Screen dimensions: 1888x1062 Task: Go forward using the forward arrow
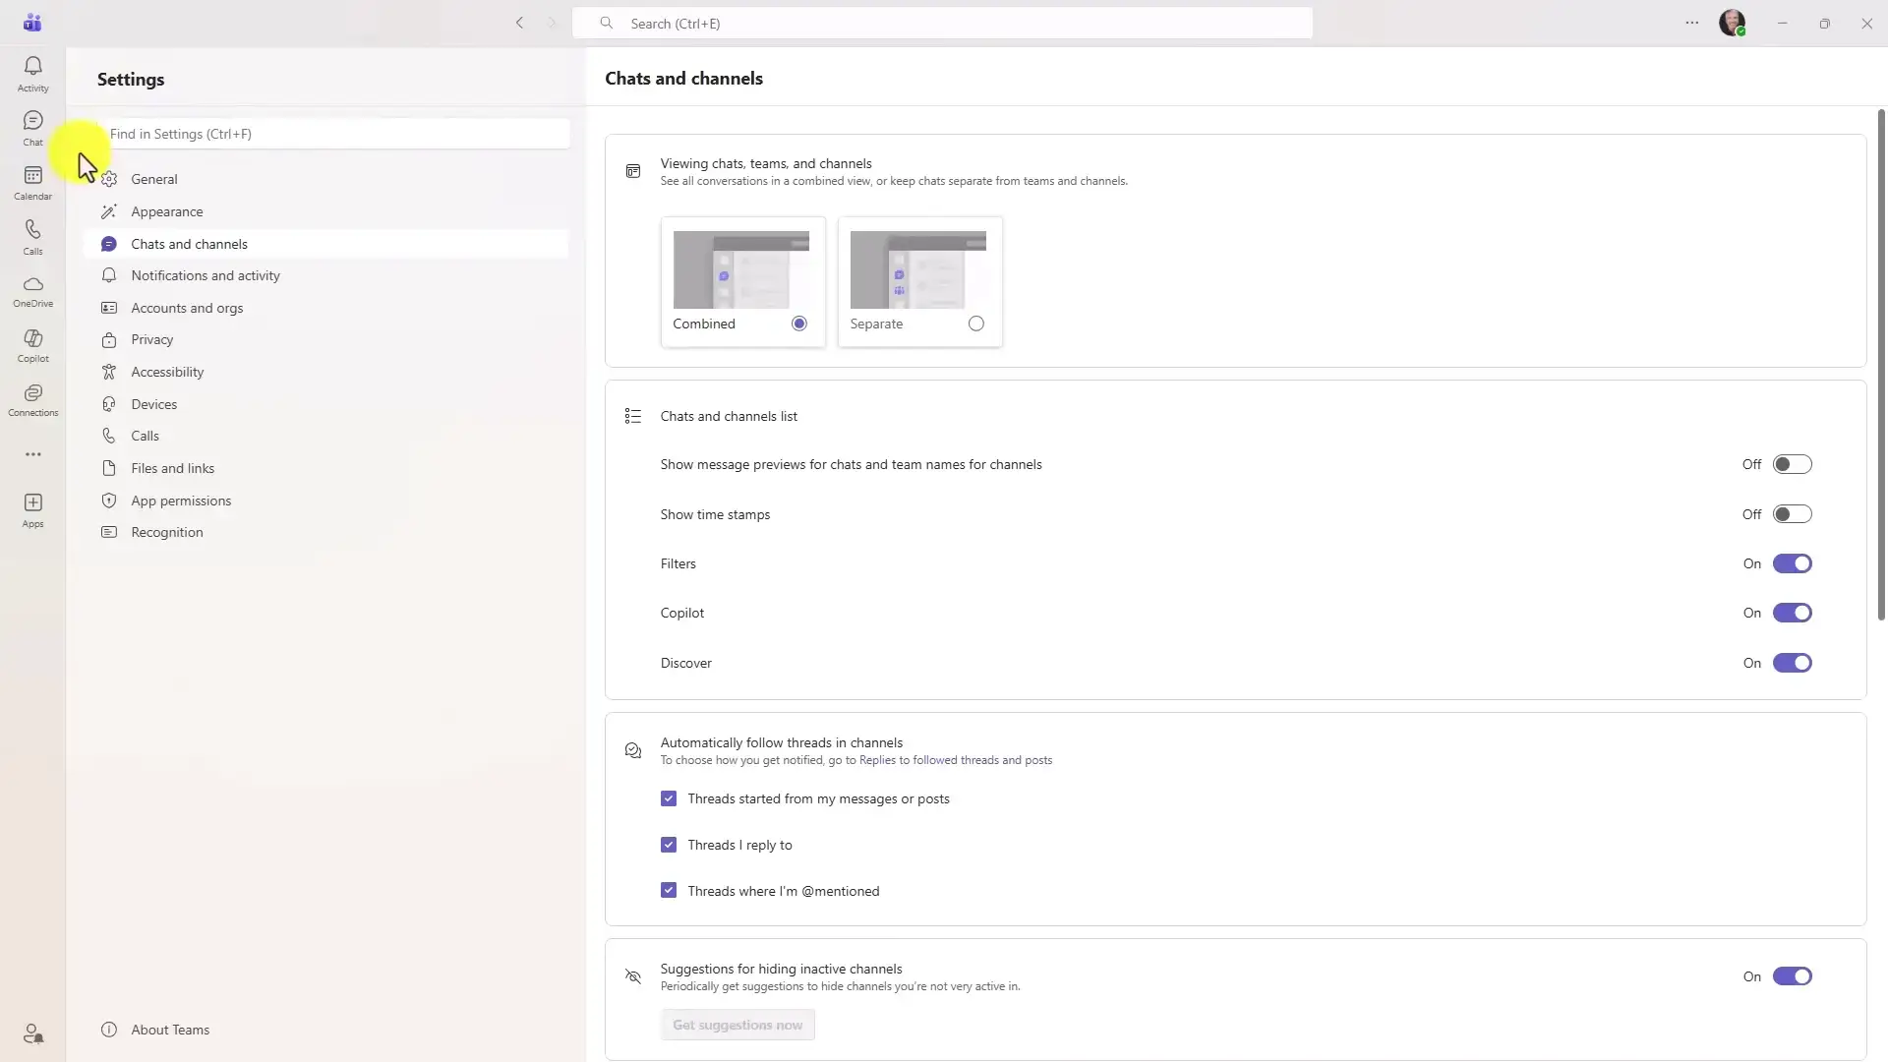click(552, 23)
